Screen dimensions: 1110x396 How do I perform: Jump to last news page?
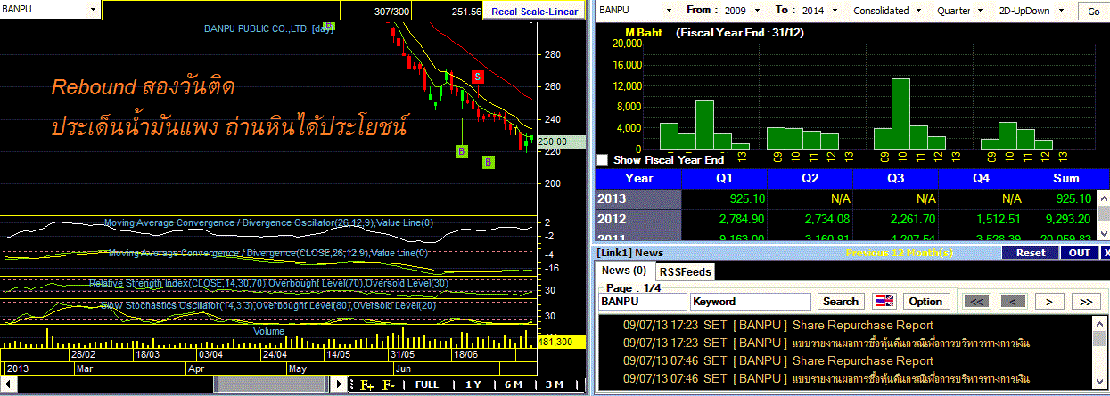[1086, 302]
